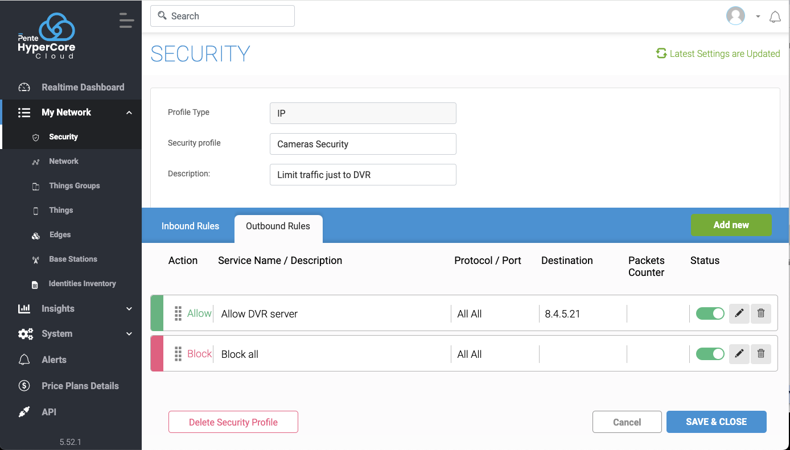Toggle off the Block all rule
The height and width of the screenshot is (450, 790).
tap(710, 354)
